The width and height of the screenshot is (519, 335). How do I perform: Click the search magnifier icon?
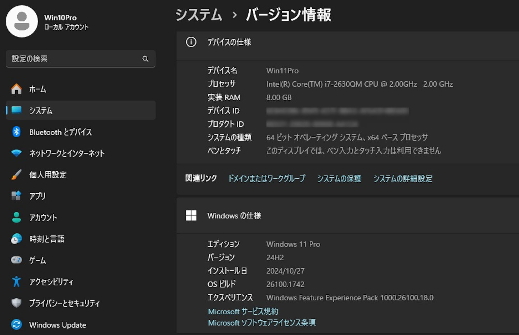coord(145,59)
